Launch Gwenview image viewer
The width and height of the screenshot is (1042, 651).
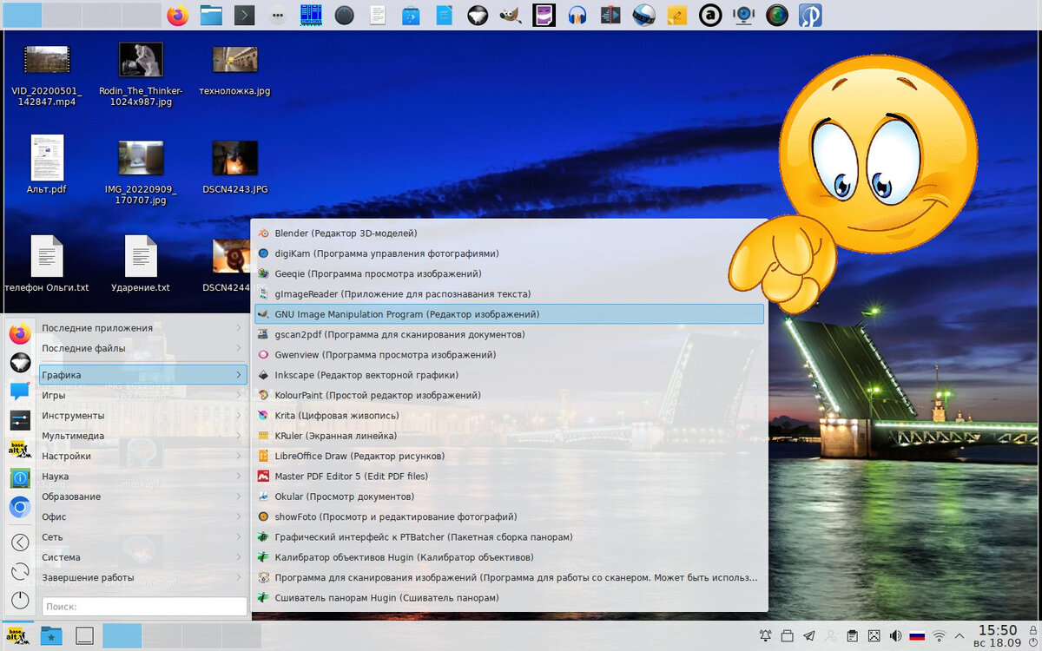509,355
